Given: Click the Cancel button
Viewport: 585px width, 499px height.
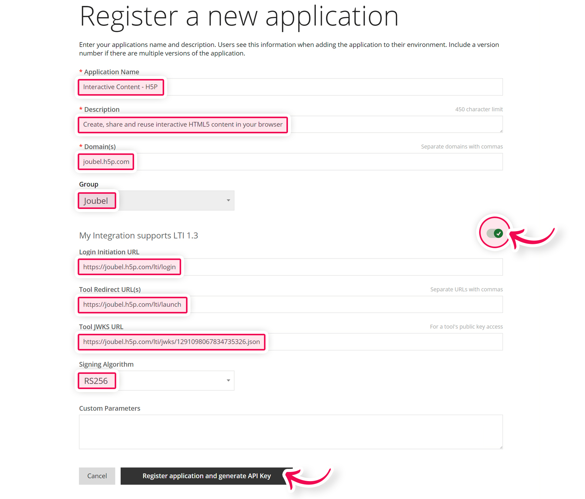Looking at the screenshot, I should (97, 476).
